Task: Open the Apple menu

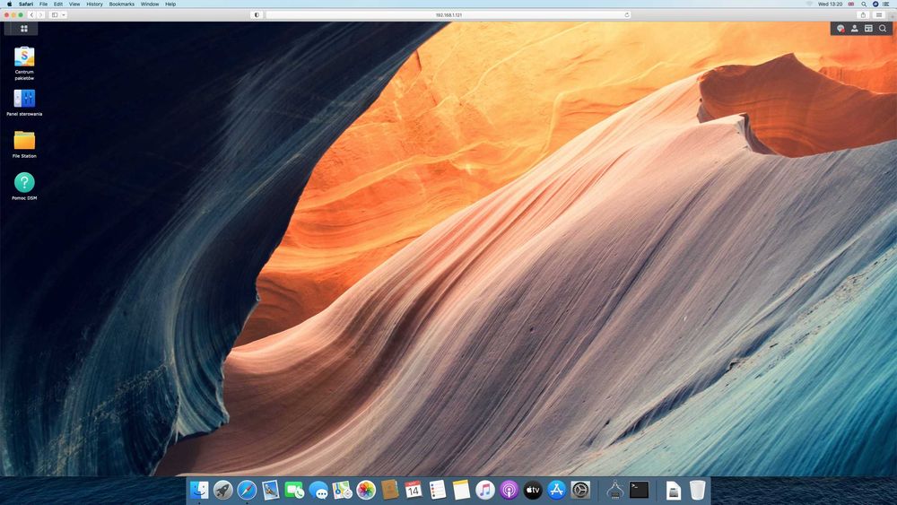Action: pos(9,4)
